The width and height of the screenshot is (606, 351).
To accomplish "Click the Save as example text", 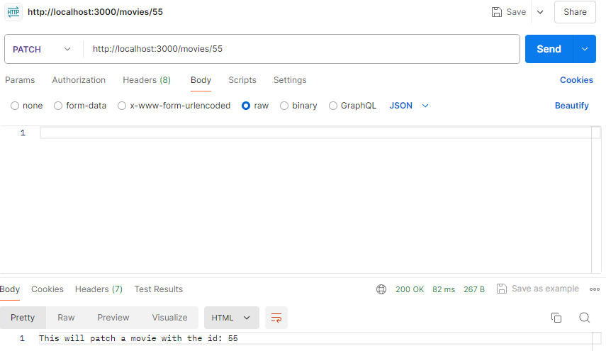I will point(545,289).
